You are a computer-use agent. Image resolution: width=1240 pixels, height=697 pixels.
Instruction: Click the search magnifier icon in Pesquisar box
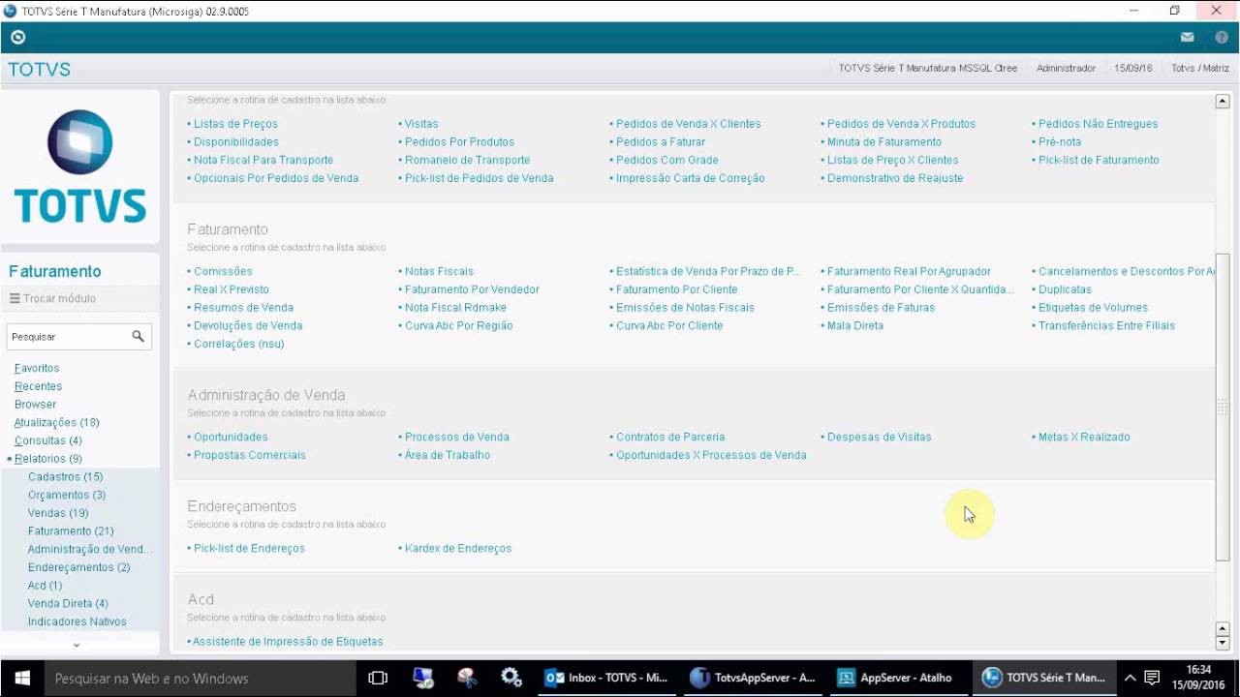coord(138,336)
